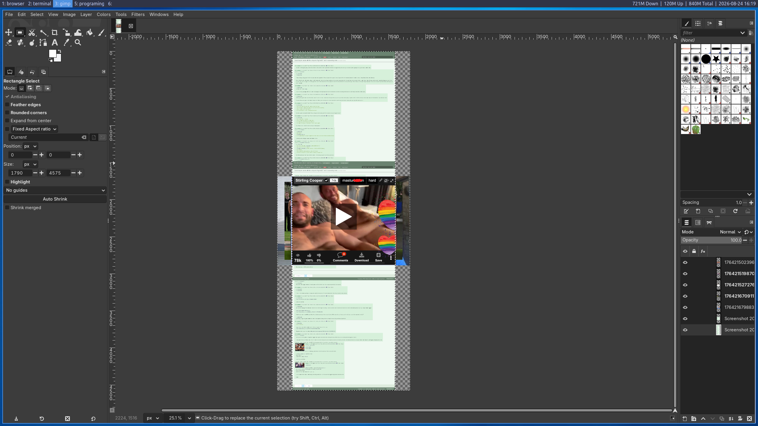Click the foreground color swatch
This screenshot has height=426, width=758.
[x=52, y=53]
